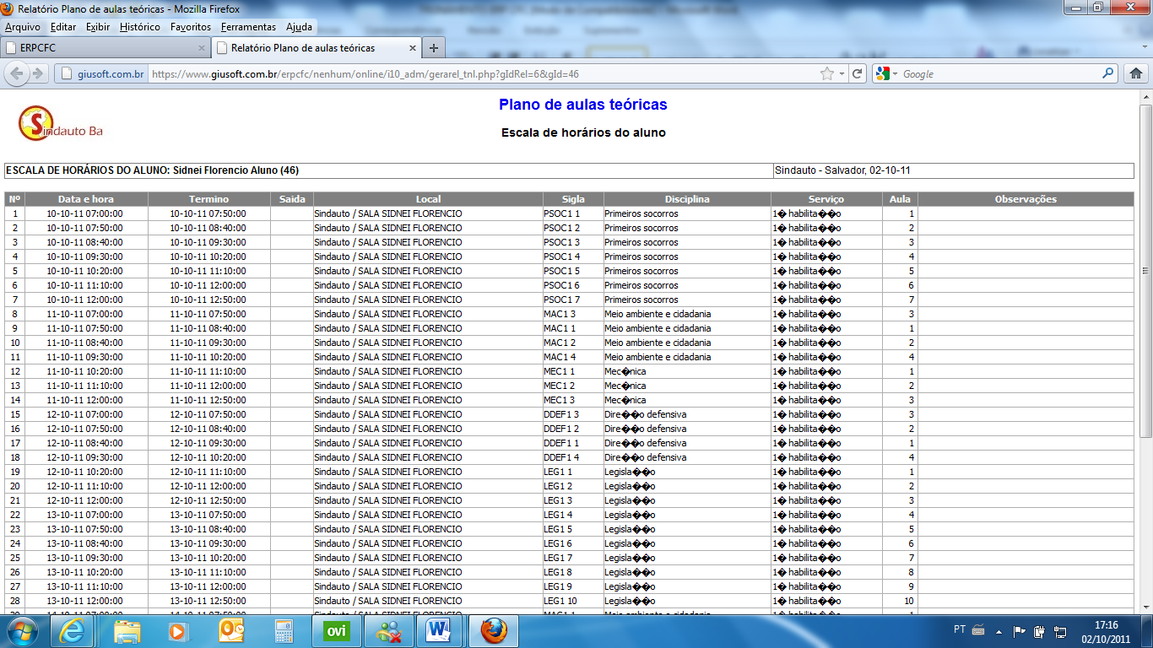Image resolution: width=1153 pixels, height=648 pixels.
Task: Click the Data e hora column header
Action: tap(86, 199)
